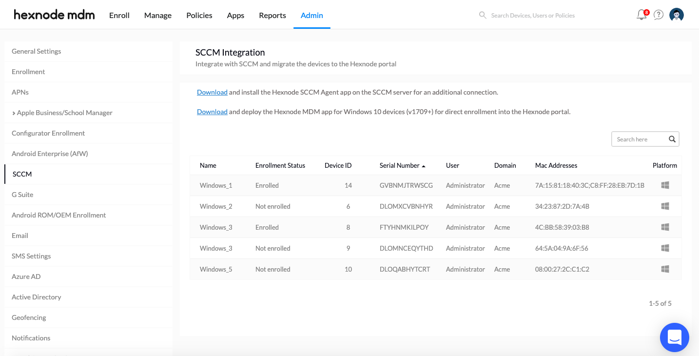
Task: Open the Reports tab
Action: (x=272, y=15)
